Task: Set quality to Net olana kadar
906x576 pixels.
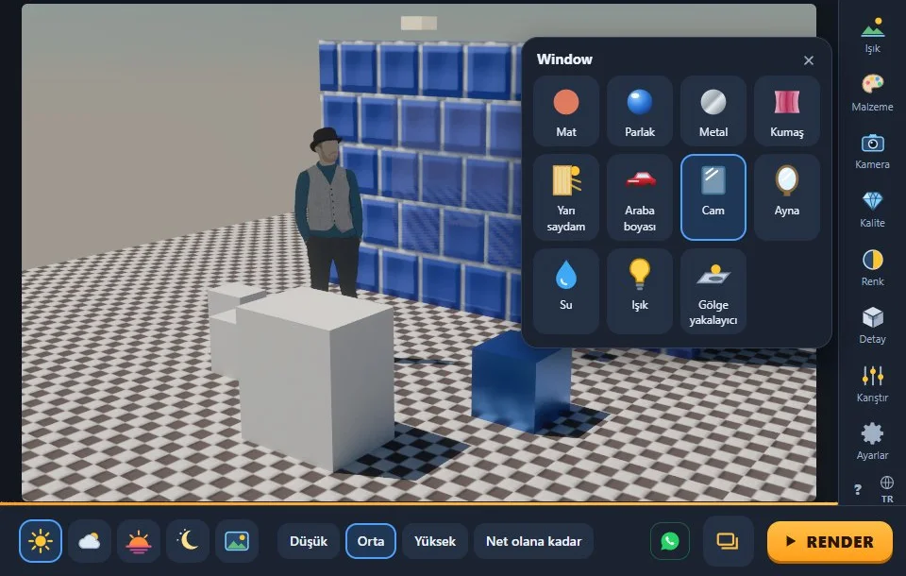Action: tap(533, 541)
